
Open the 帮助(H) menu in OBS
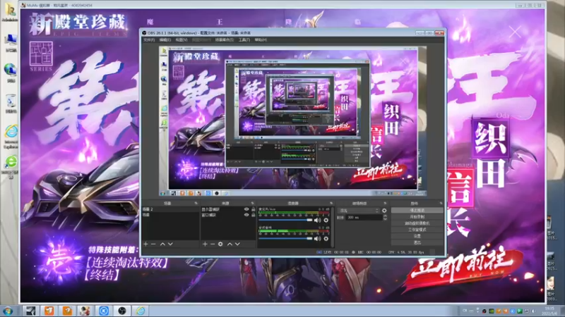pyautogui.click(x=261, y=40)
